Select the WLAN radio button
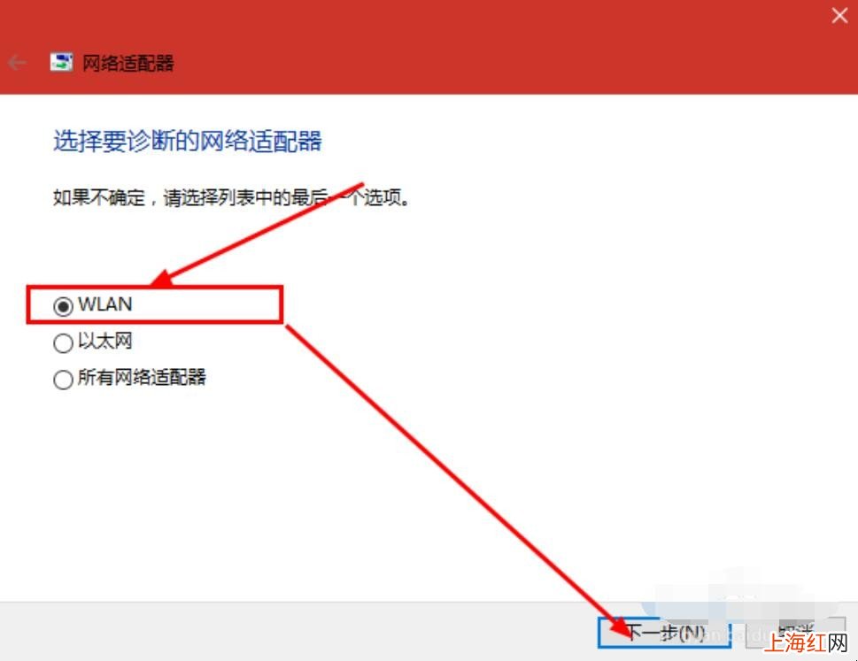The height and width of the screenshot is (661, 858). 63,306
